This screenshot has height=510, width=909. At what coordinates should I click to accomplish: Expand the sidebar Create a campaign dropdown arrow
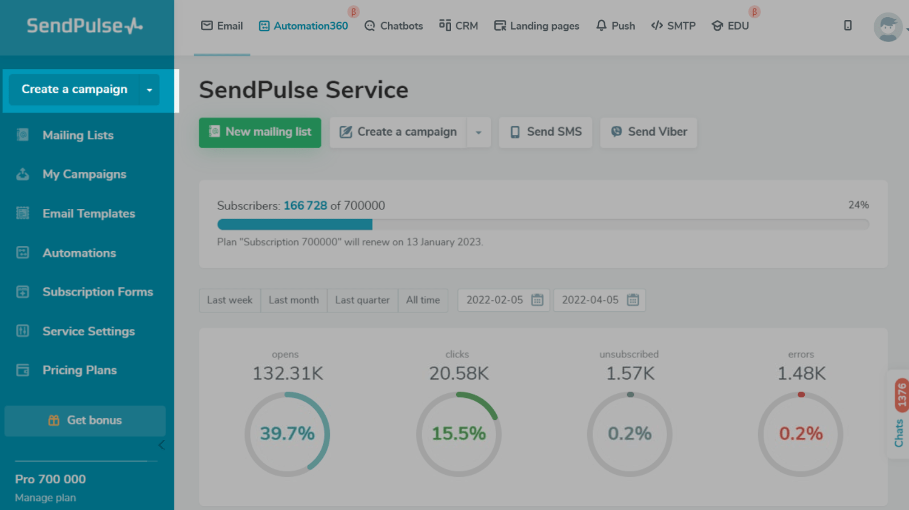point(149,90)
